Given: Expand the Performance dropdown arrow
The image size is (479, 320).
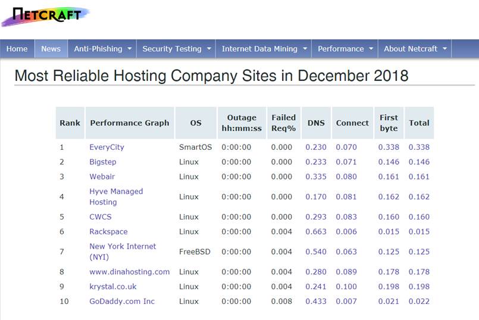Looking at the screenshot, I should coord(371,49).
